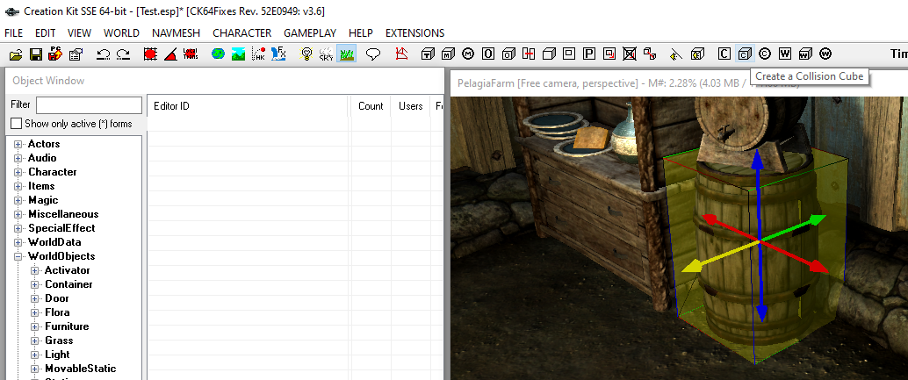Toggle the light bulb lights button

click(306, 54)
